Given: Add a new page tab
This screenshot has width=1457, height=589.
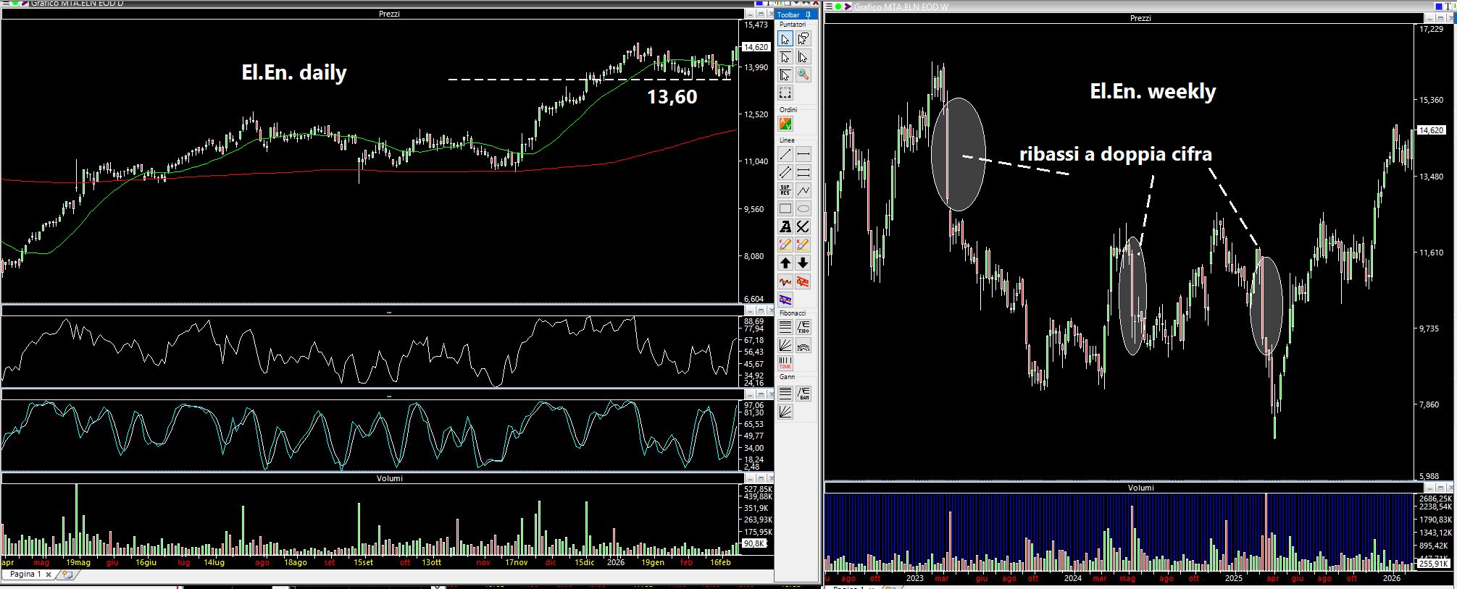Looking at the screenshot, I should [67, 575].
